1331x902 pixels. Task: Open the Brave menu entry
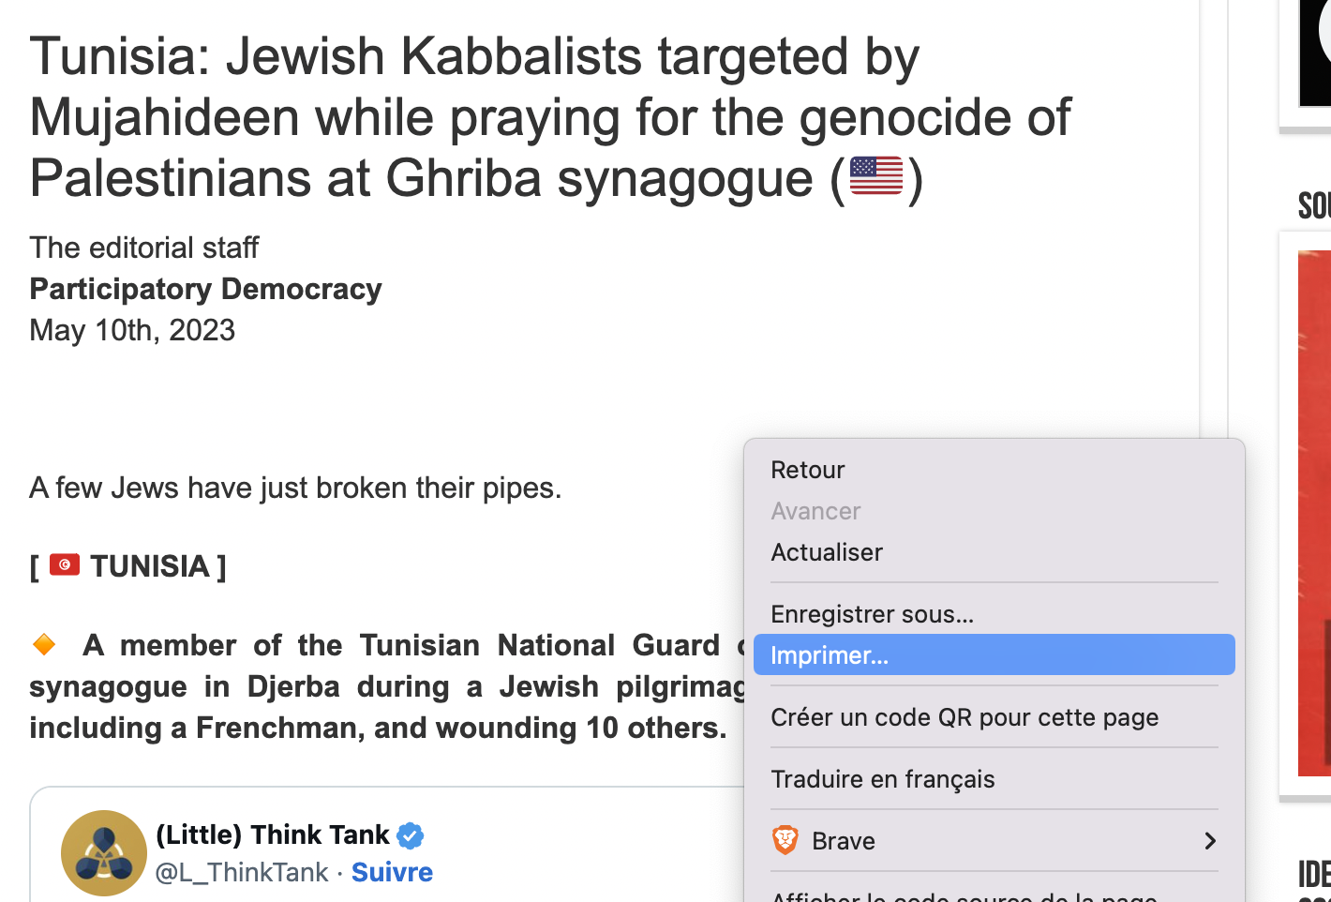[995, 841]
